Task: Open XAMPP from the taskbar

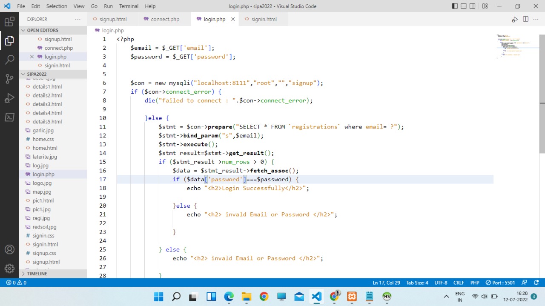Action: click(352, 297)
